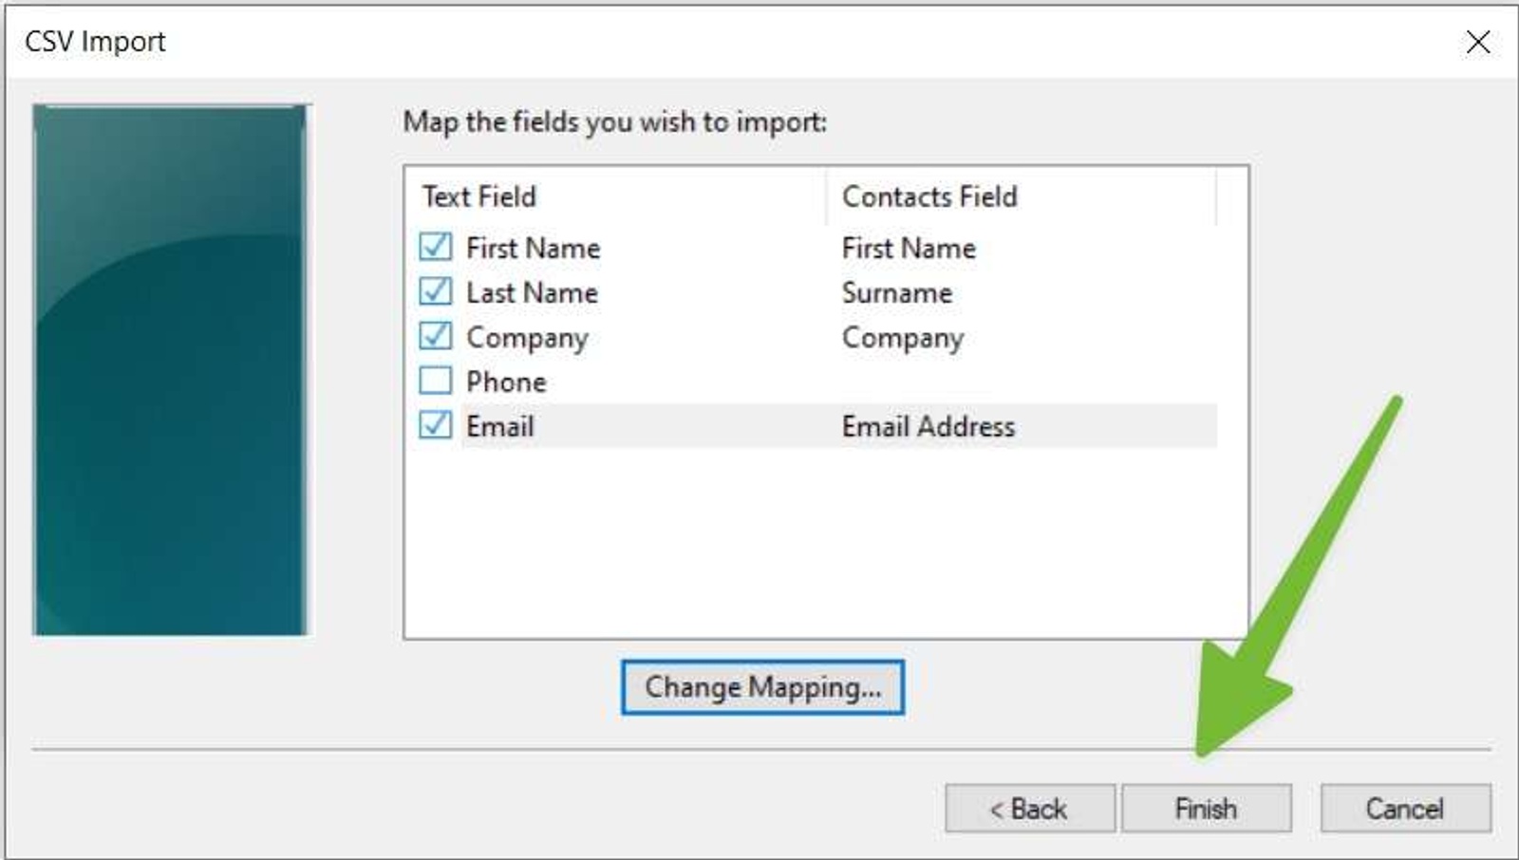The height and width of the screenshot is (860, 1519).
Task: Toggle the Email checkbox off
Action: click(x=436, y=425)
